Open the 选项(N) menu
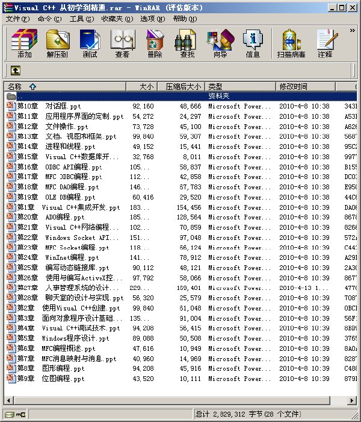Image resolution: width=361 pixels, height=422 pixels. (153, 19)
